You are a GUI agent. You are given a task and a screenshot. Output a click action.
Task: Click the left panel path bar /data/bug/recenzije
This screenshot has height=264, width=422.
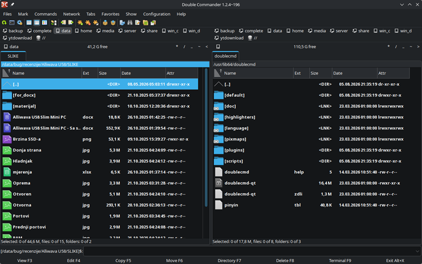105,64
